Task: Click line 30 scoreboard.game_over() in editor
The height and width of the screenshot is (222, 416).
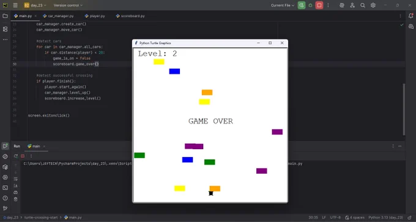Action: coord(76,64)
